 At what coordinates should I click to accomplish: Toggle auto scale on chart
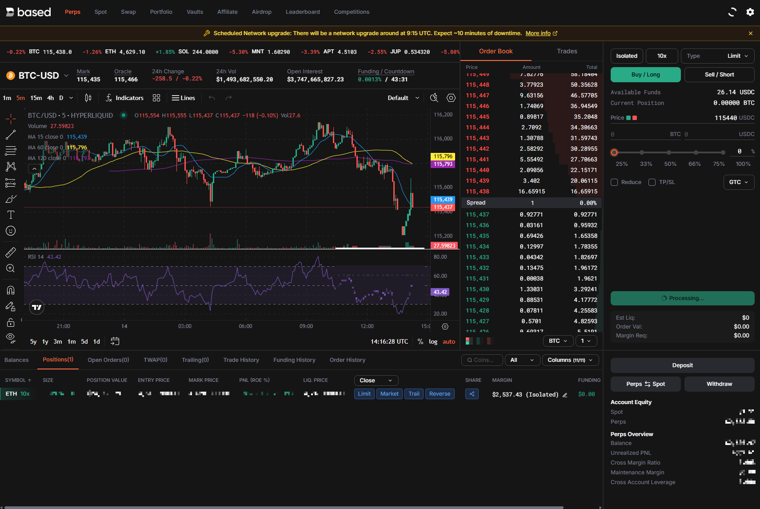click(449, 341)
